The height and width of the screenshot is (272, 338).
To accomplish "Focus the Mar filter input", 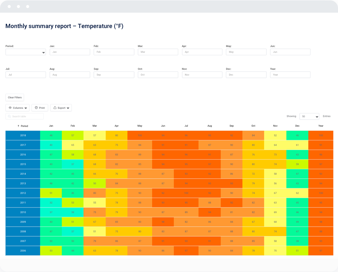I will pyautogui.click(x=158, y=52).
